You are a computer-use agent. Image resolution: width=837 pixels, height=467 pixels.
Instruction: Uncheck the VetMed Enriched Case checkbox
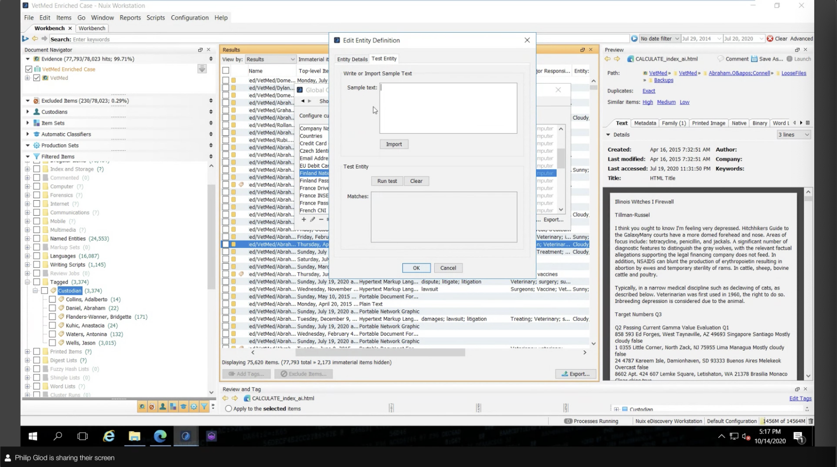30,69
